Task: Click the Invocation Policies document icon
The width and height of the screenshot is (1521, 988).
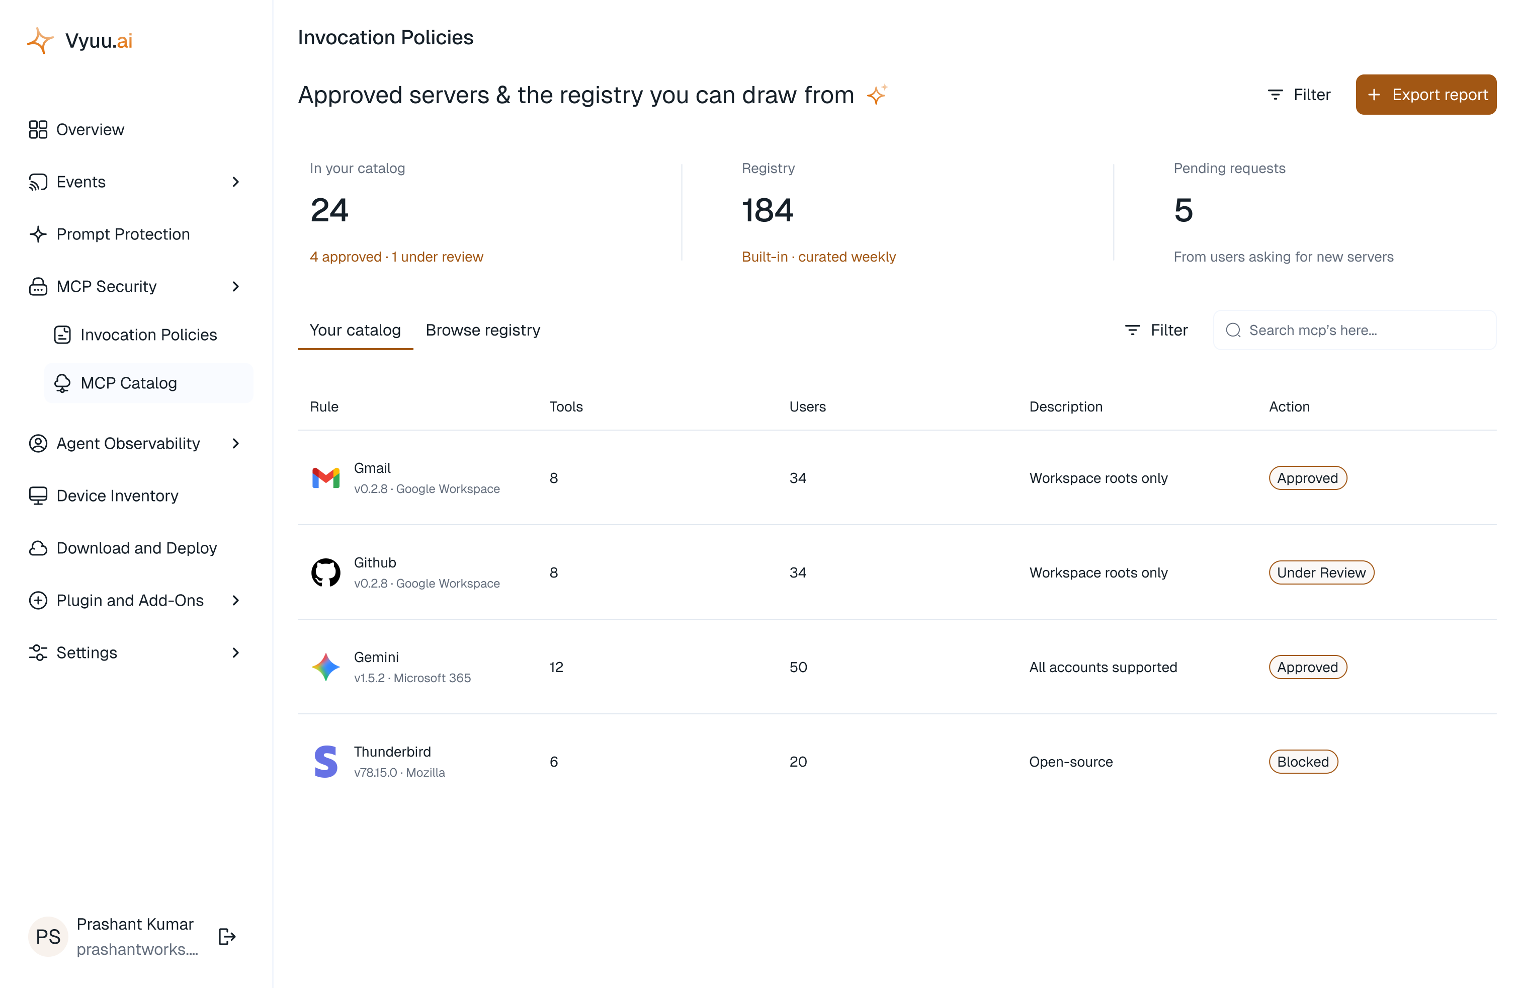Action: (x=62, y=334)
